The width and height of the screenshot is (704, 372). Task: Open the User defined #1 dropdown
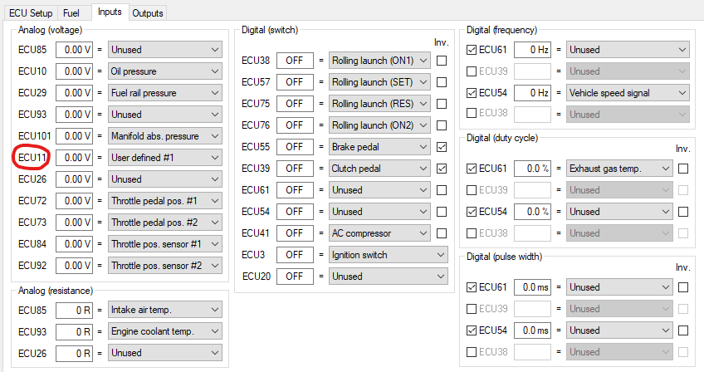[164, 158]
